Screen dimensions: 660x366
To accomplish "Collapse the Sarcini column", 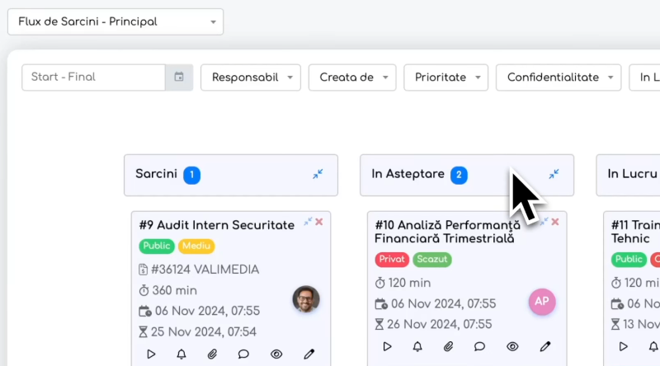I will coord(318,175).
